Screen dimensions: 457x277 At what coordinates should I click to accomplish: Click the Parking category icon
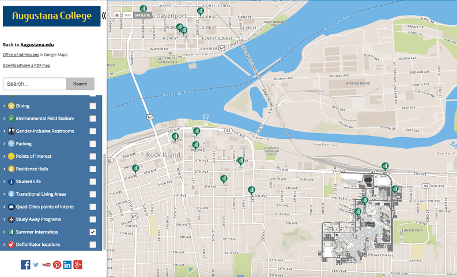(x=11, y=143)
